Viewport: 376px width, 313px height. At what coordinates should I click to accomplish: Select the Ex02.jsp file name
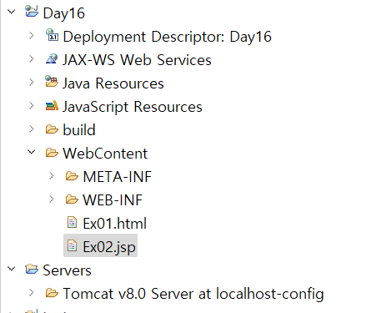click(109, 247)
